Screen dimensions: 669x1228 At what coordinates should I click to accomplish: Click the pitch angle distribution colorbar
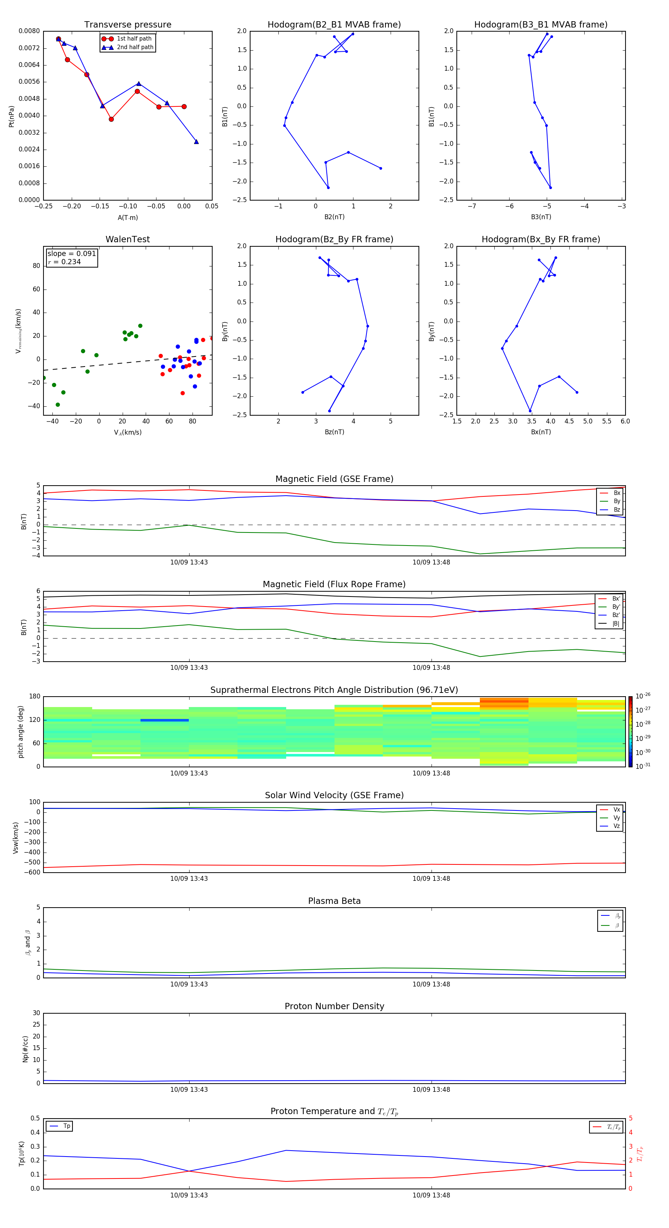[630, 731]
